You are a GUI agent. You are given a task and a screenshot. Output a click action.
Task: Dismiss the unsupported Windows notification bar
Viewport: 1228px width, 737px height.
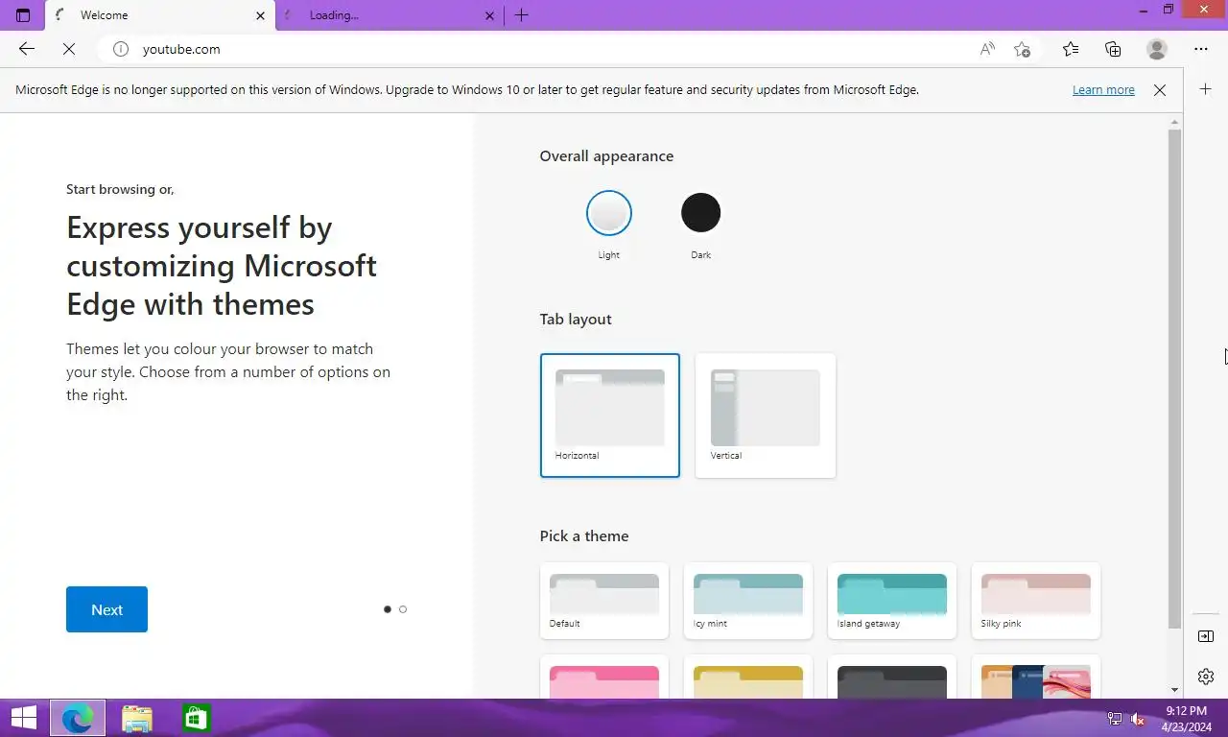click(1160, 90)
